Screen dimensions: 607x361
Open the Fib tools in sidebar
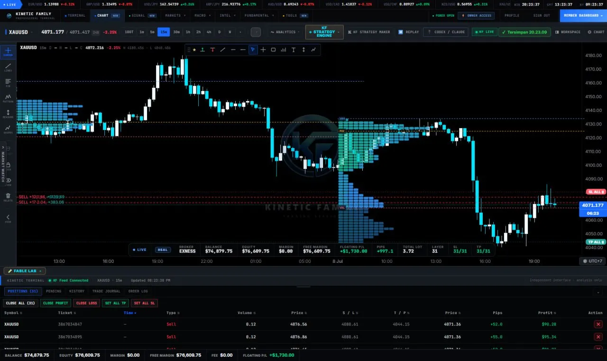(x=8, y=83)
